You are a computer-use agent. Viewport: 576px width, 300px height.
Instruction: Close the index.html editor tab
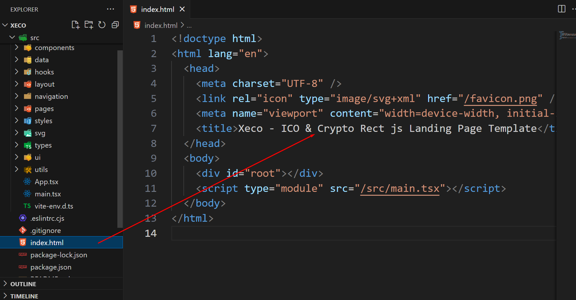pyautogui.click(x=182, y=9)
